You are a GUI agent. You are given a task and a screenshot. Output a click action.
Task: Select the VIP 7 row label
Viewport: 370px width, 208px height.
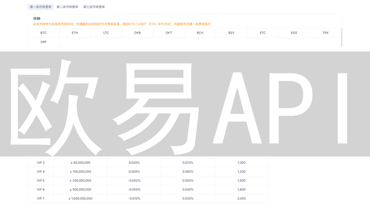[41, 198]
